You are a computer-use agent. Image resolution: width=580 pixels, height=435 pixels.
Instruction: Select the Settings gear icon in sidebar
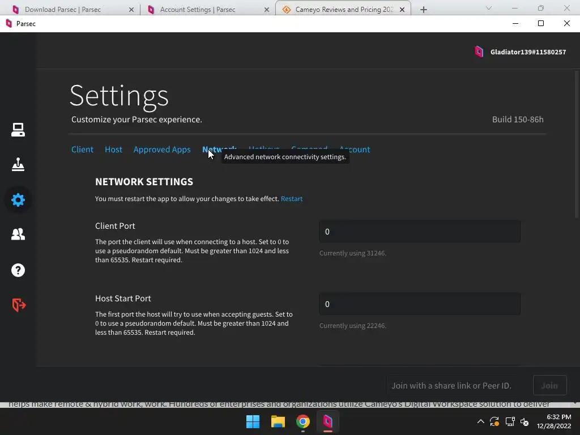click(x=18, y=200)
